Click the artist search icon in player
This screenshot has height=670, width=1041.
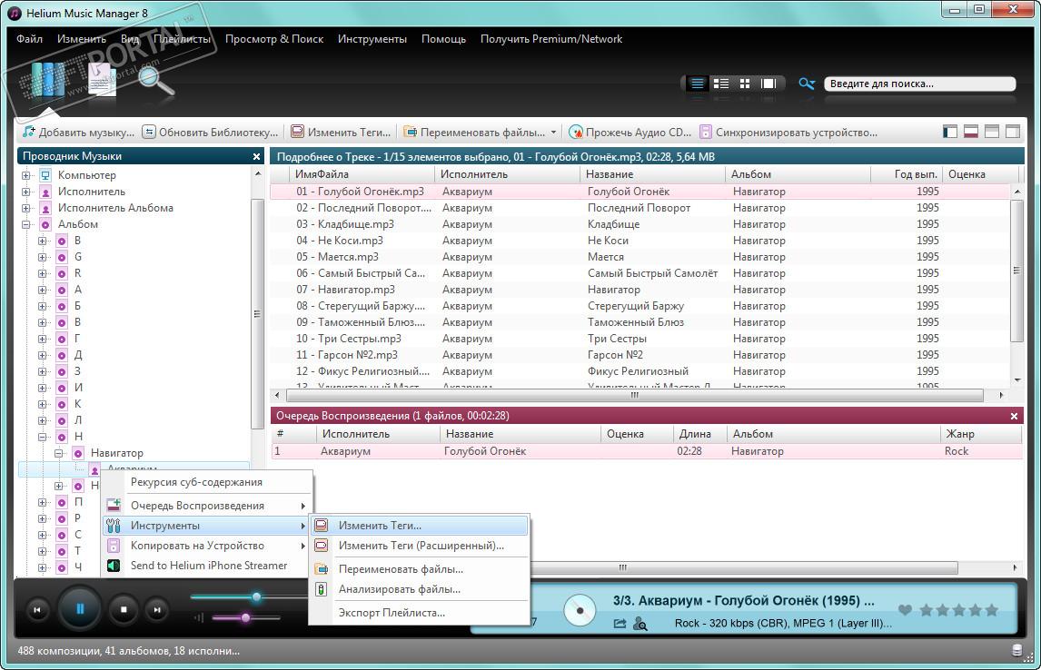[640, 624]
